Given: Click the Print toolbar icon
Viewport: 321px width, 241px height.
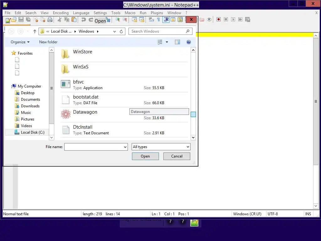Looking at the screenshot, I should (x=50, y=20).
